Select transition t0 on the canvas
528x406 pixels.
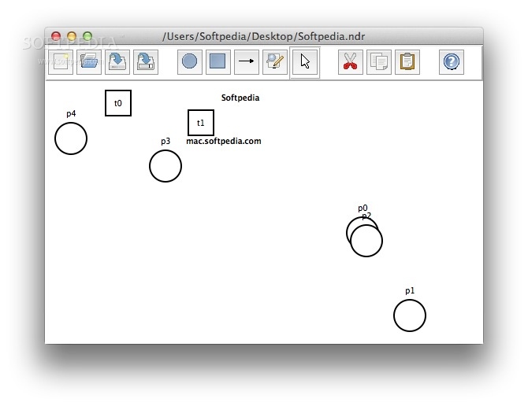tap(118, 103)
